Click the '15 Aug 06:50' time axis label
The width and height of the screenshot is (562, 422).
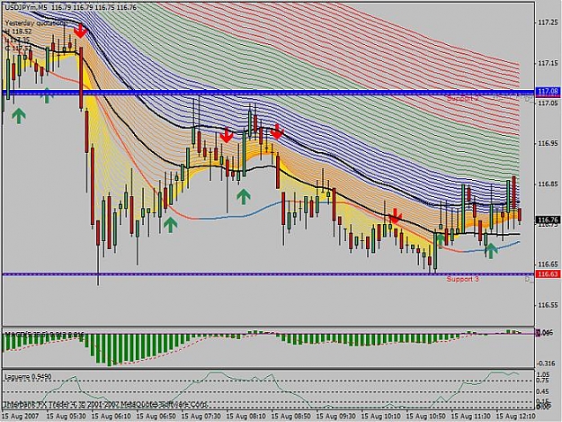(x=156, y=417)
